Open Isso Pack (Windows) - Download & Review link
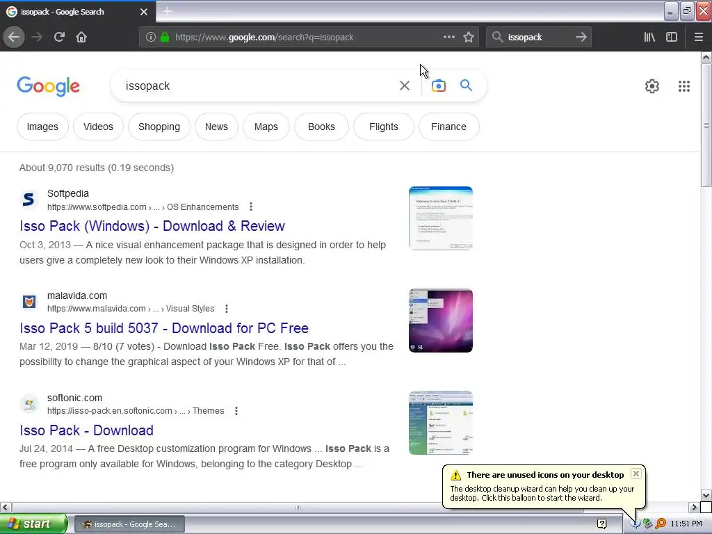The width and height of the screenshot is (712, 534). pyautogui.click(x=152, y=226)
